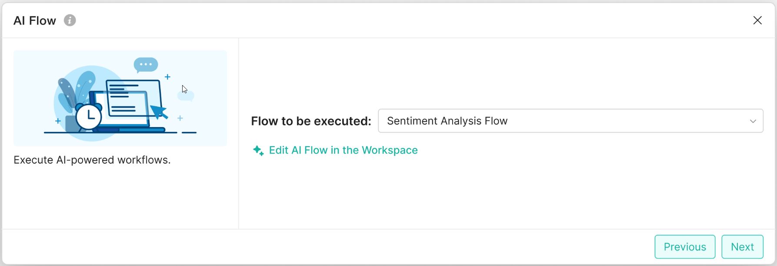This screenshot has height=266, width=777.
Task: Click the speech bubble in the illustration
Action: point(146,65)
